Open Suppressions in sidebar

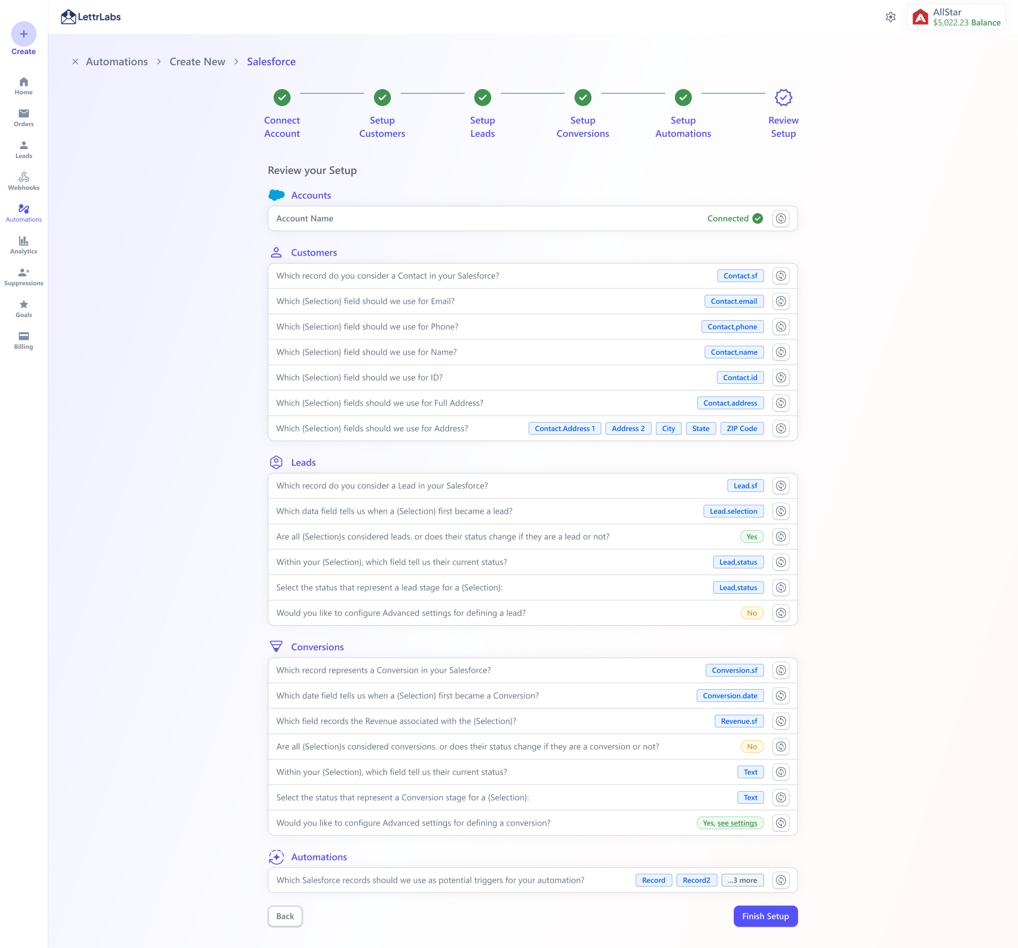(23, 277)
